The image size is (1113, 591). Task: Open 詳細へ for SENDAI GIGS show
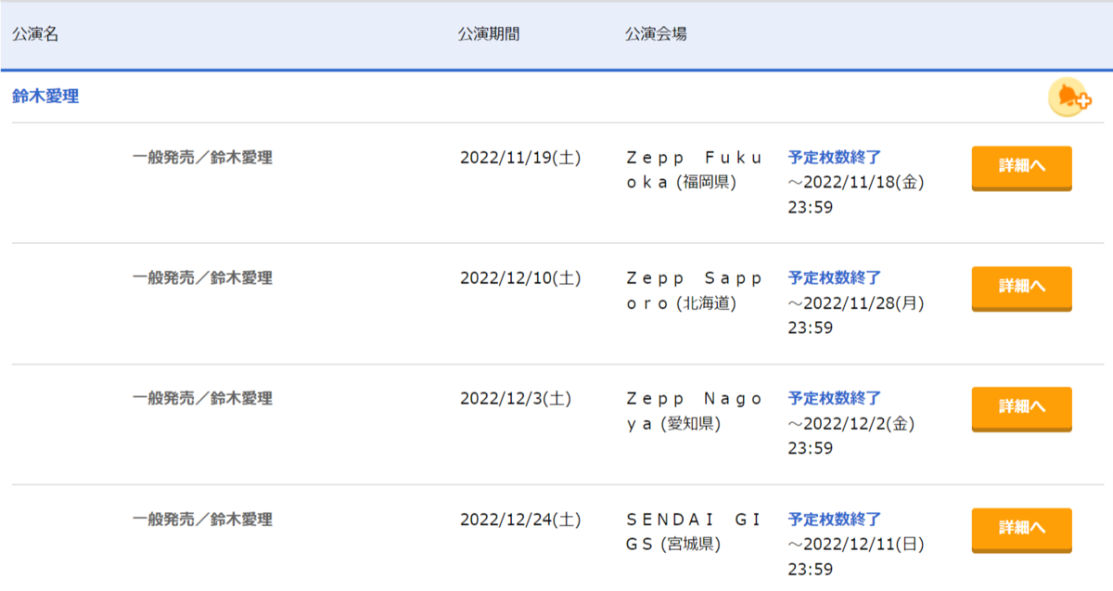pos(1021,530)
